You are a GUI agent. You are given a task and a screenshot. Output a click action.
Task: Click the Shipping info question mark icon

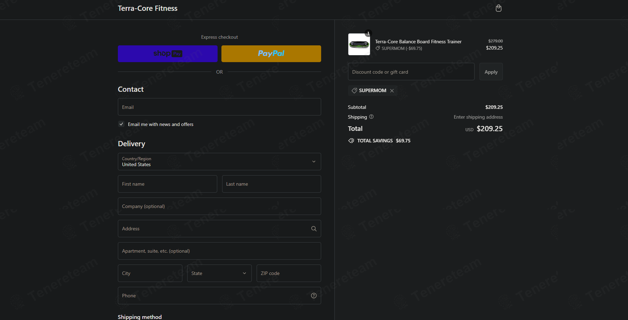click(371, 117)
